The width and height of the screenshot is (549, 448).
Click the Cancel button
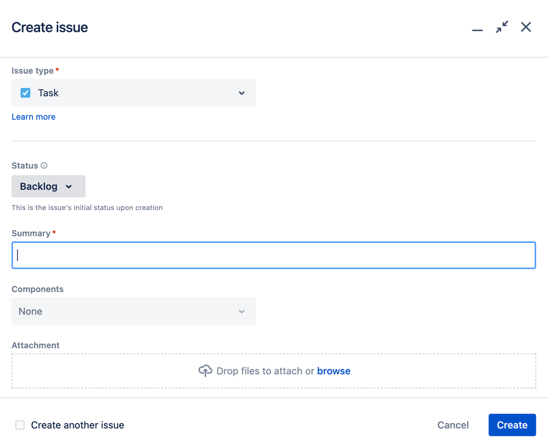pyautogui.click(x=453, y=425)
